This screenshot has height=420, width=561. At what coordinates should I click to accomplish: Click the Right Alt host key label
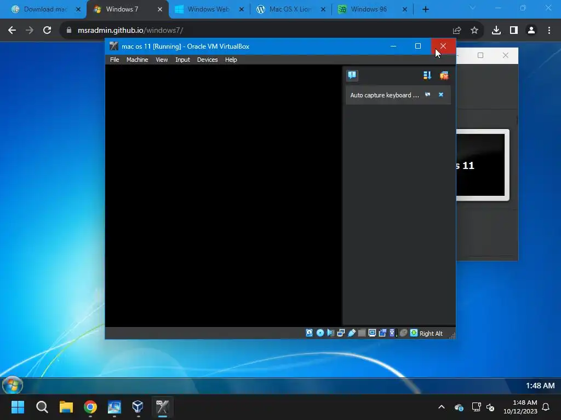point(431,333)
